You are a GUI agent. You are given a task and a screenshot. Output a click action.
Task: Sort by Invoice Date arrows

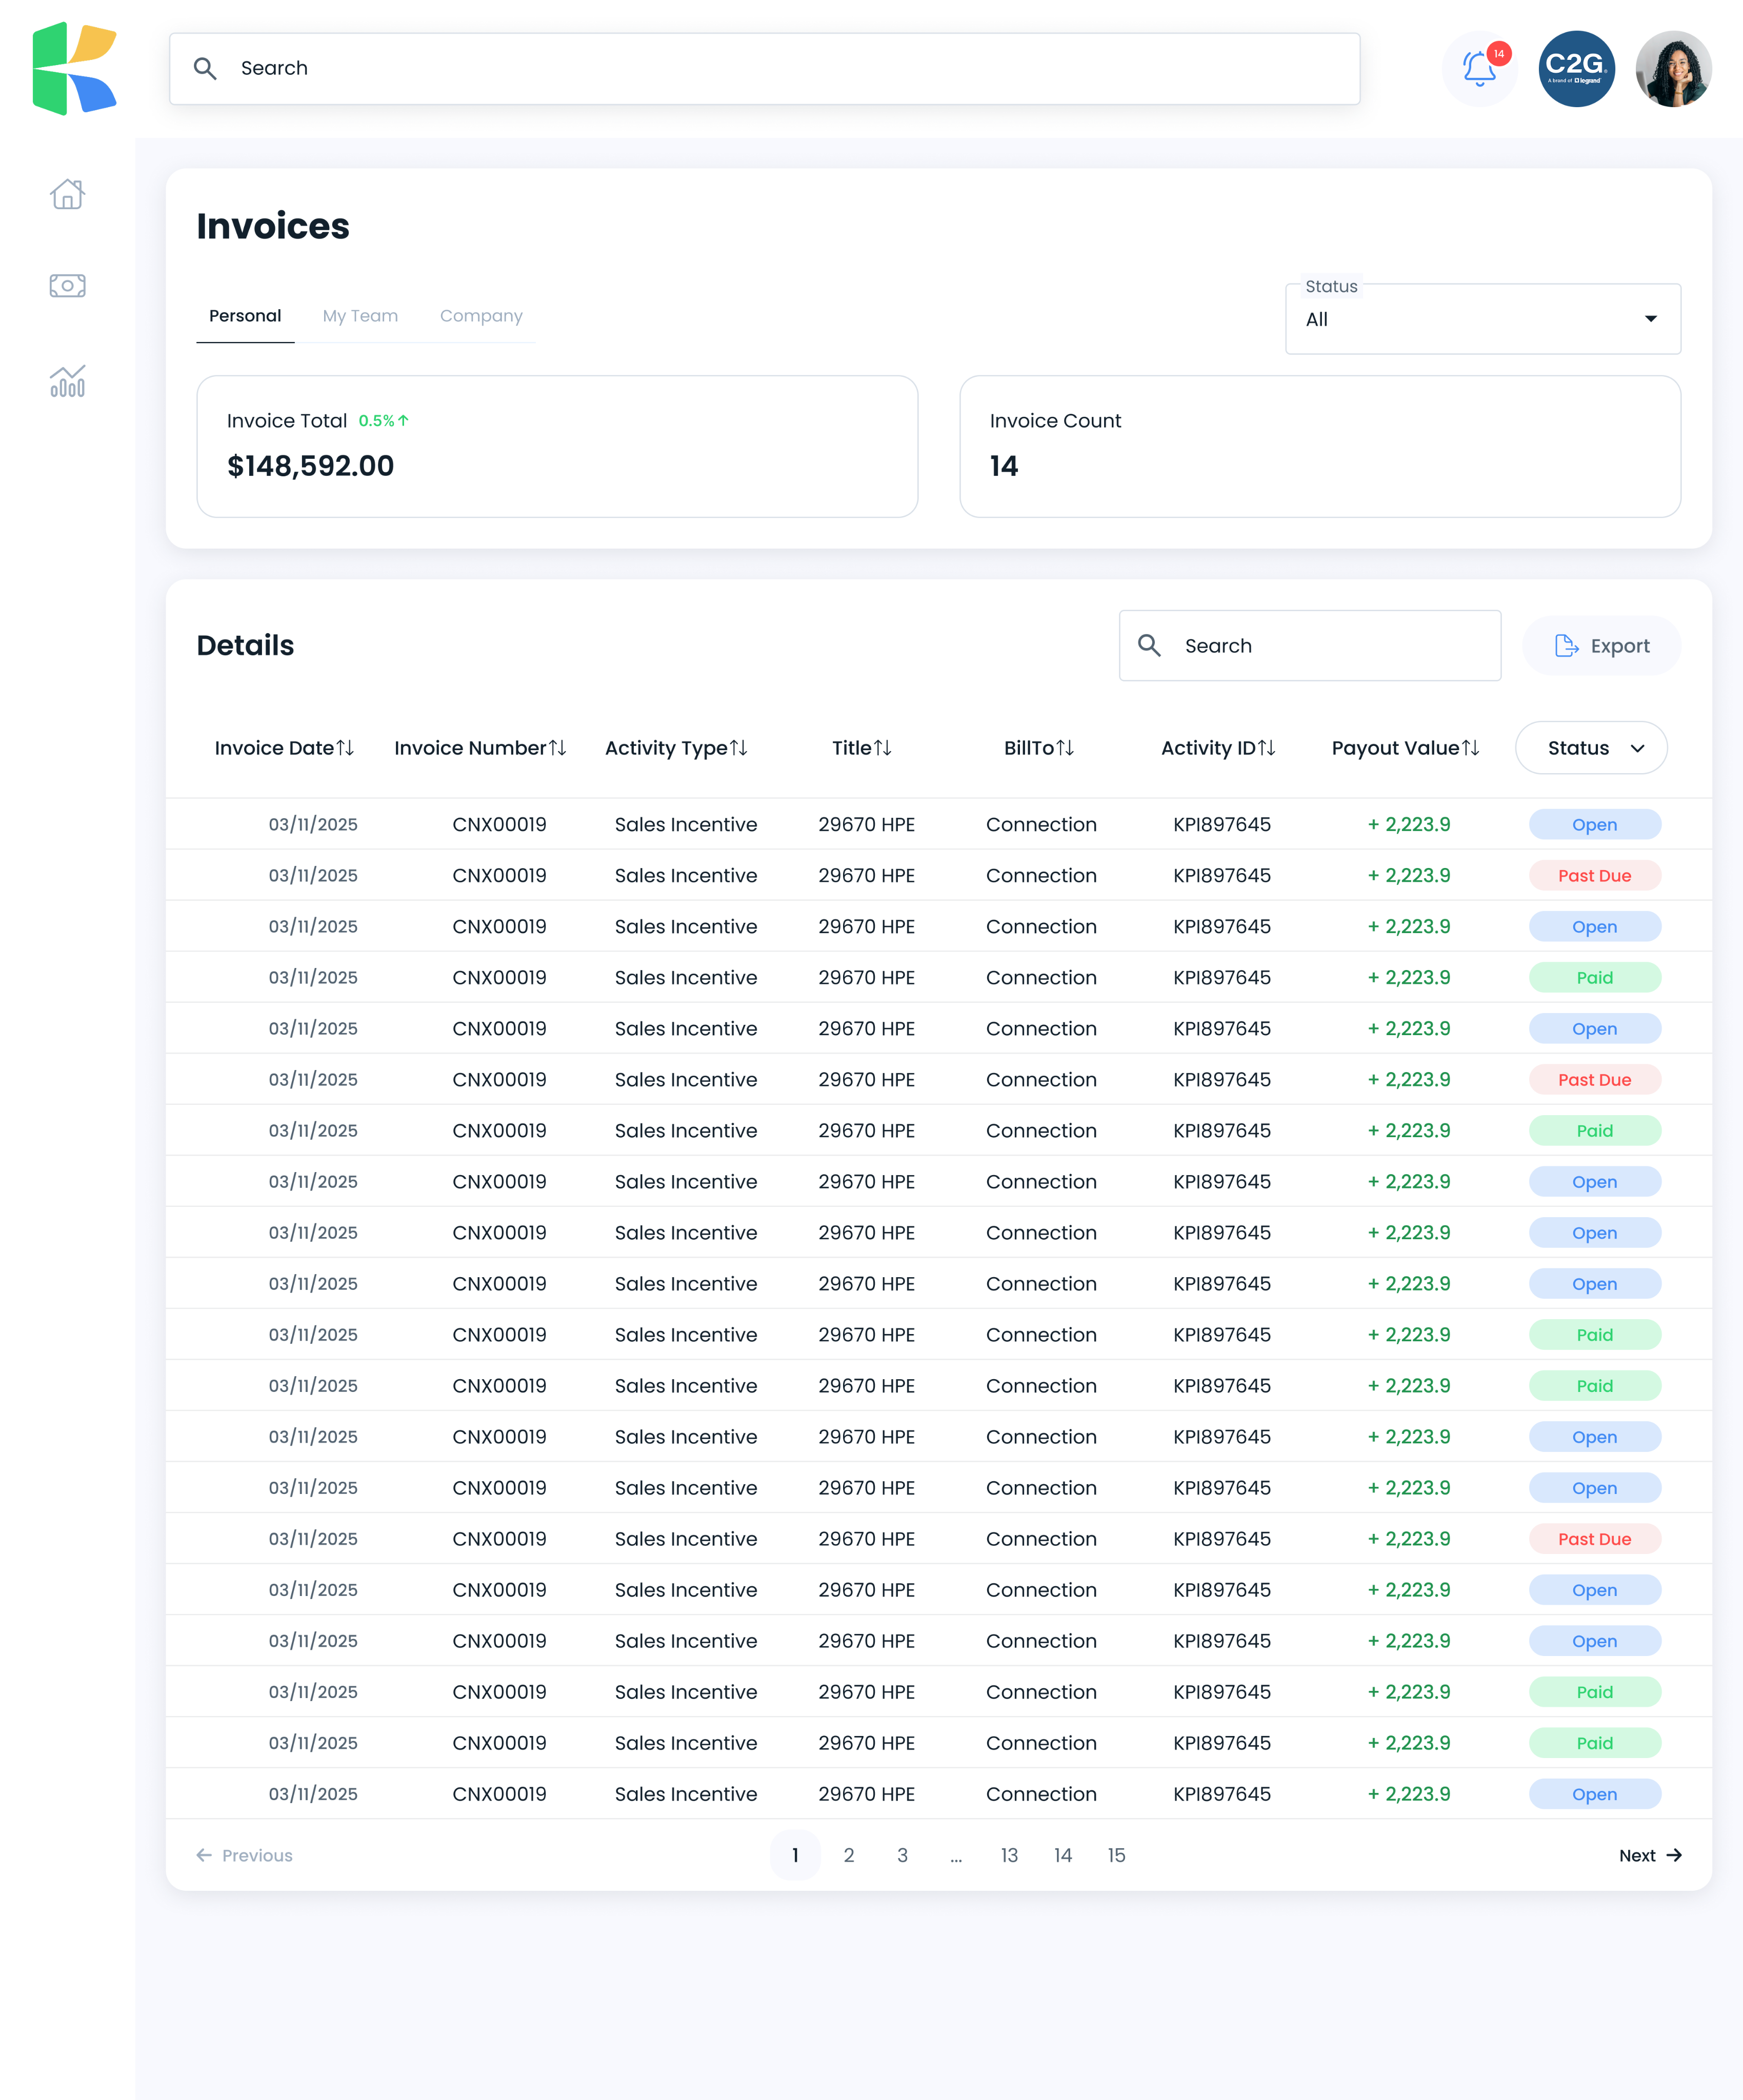click(345, 748)
